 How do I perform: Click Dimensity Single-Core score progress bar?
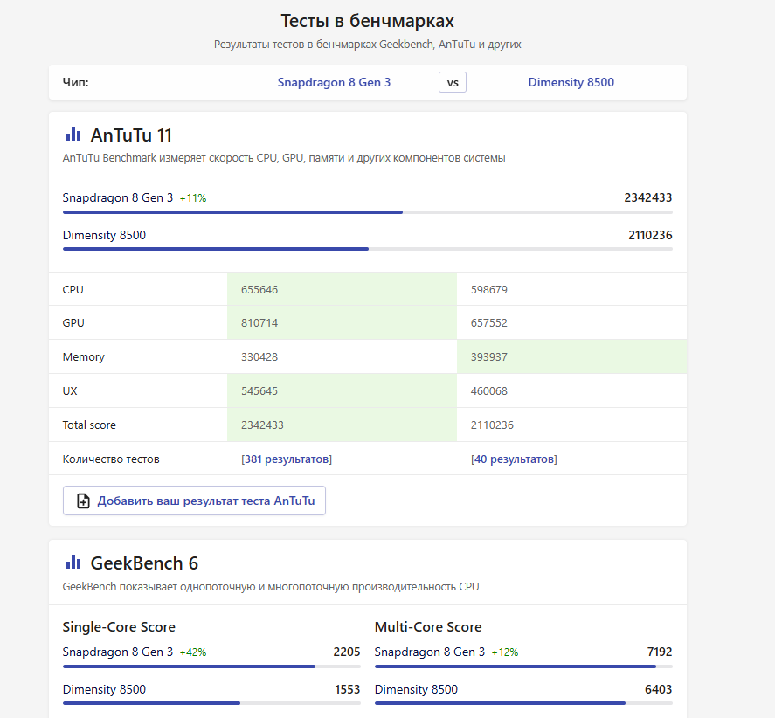pos(211,703)
